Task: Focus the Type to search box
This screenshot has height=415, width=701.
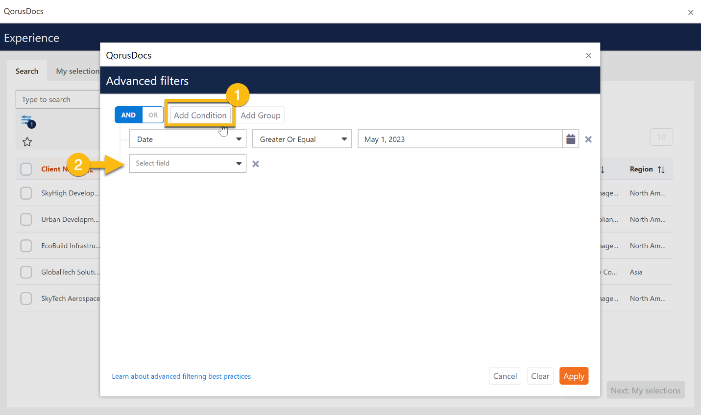Action: [58, 99]
